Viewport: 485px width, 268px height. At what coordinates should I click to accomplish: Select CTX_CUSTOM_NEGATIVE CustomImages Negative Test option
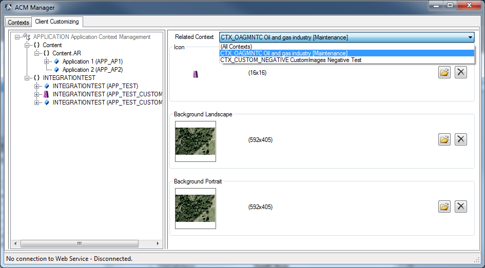point(290,60)
